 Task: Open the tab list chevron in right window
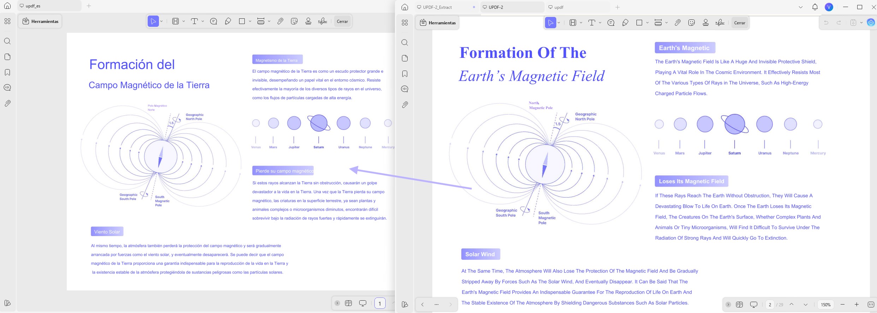[801, 7]
